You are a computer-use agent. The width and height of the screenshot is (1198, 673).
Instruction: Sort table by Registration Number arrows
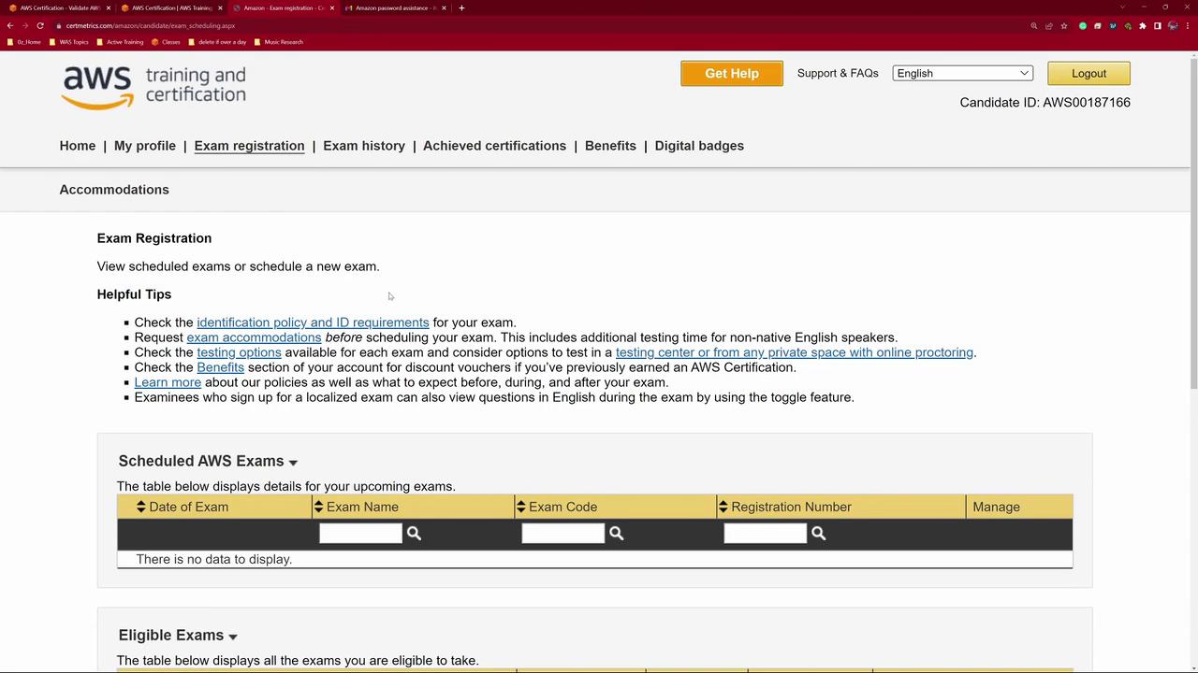click(723, 507)
